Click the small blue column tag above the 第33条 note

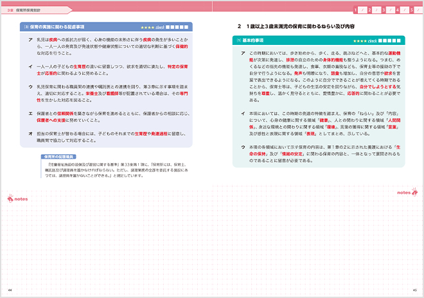(x=58, y=157)
